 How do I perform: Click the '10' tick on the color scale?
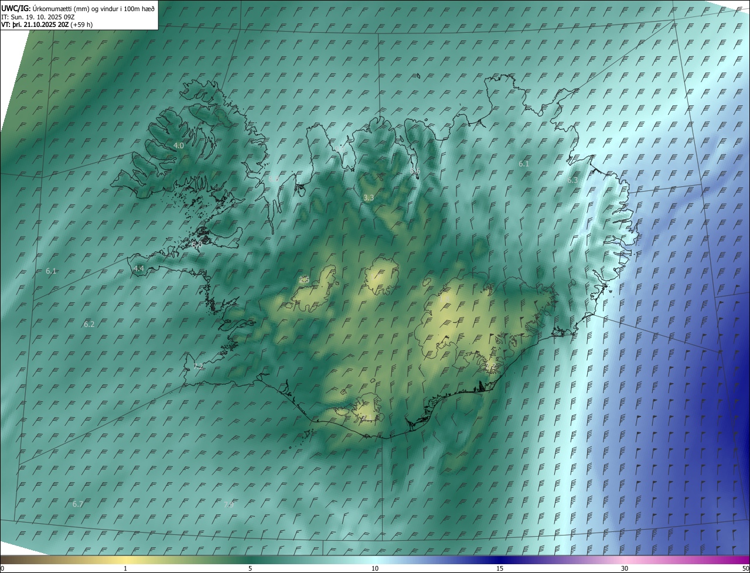coord(375,568)
